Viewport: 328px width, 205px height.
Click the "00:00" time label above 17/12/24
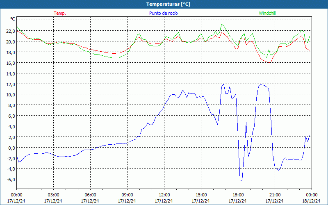click(x=16, y=195)
